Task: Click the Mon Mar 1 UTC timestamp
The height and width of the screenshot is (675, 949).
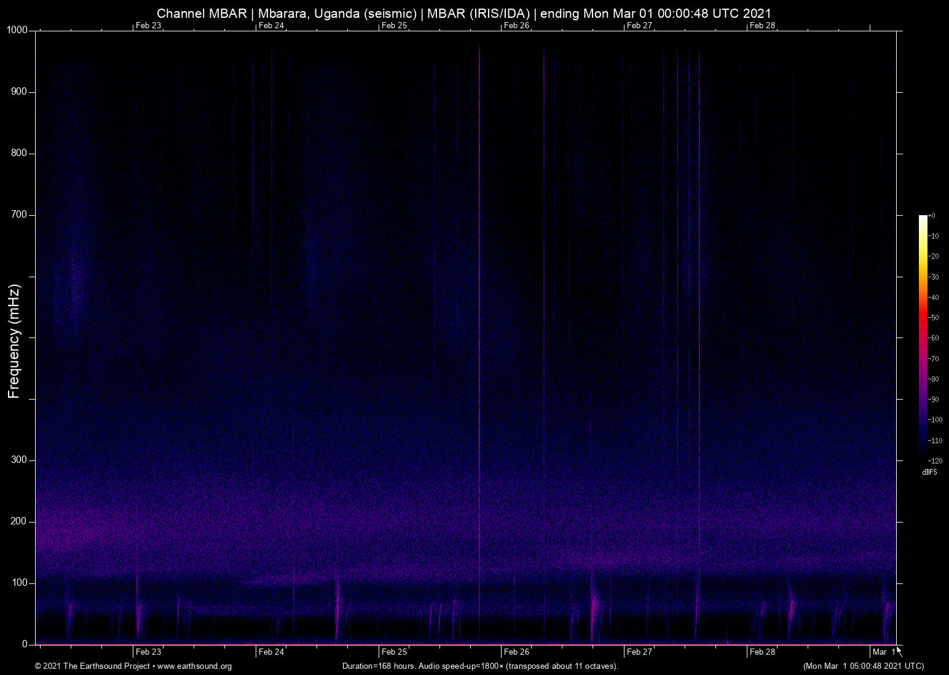Action: click(863, 666)
